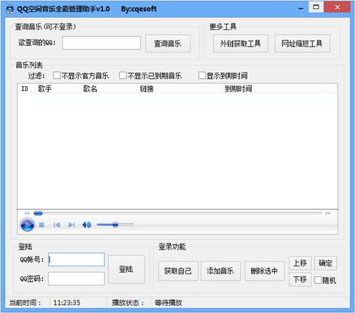Check the 显示到期时间 option

(202, 75)
